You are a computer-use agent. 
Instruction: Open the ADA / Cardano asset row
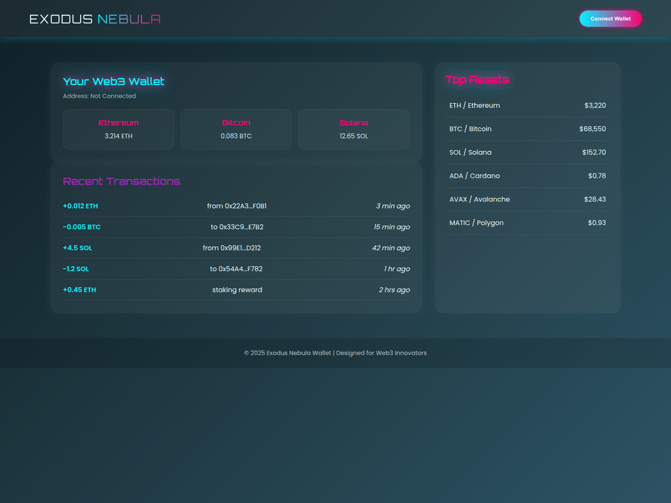click(x=527, y=176)
